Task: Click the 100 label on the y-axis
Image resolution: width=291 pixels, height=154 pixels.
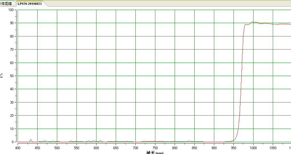Action: tap(11, 10)
